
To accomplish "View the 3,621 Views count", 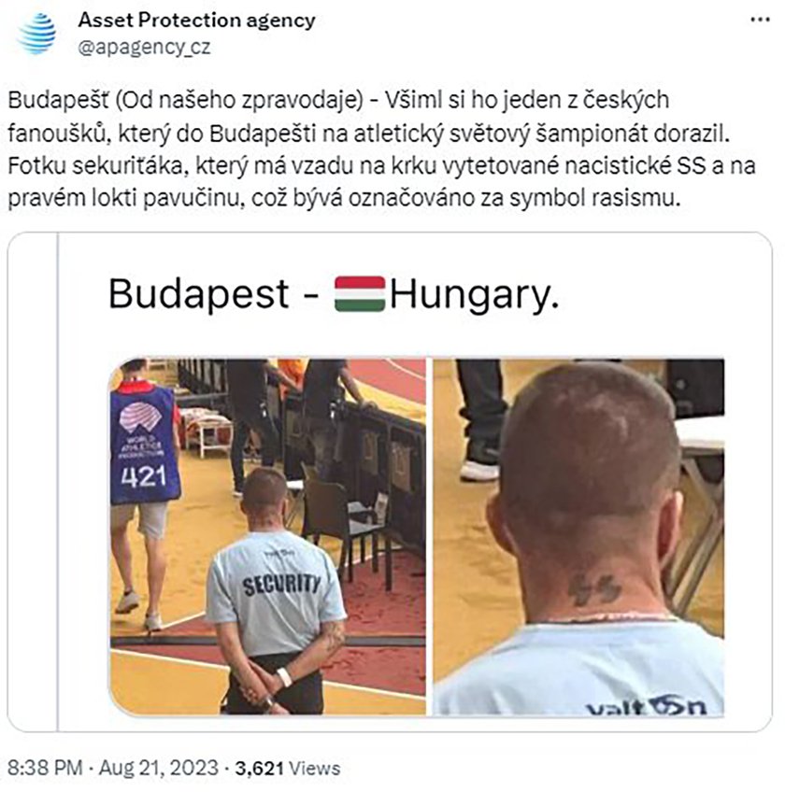I will 287,768.
